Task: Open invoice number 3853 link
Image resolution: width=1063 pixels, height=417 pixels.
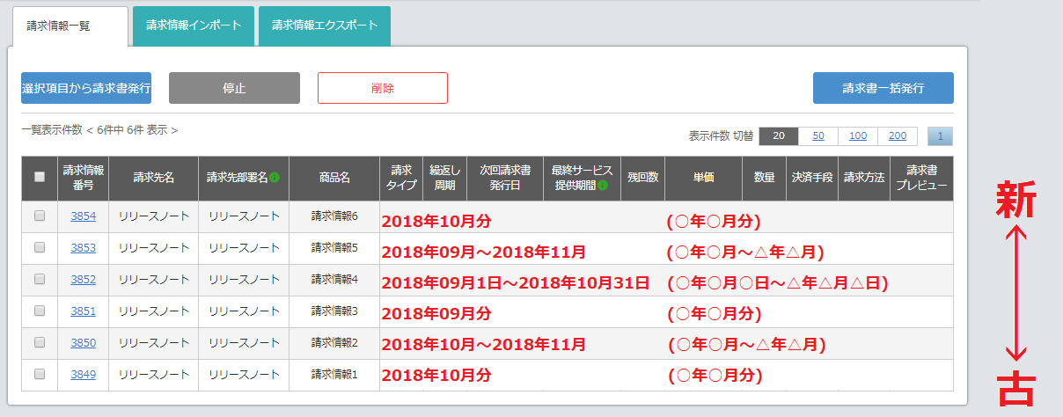Action: click(x=84, y=248)
